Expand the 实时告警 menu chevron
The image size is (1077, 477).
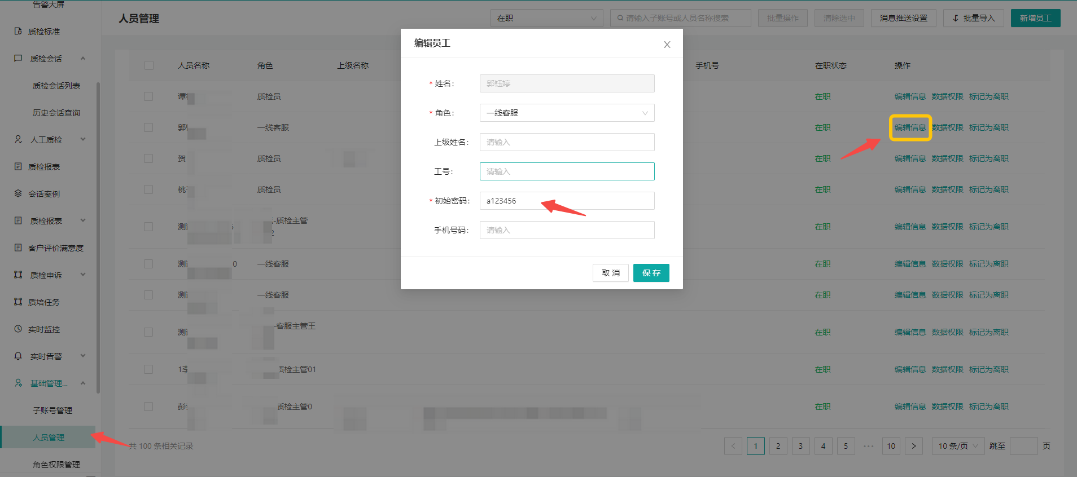click(x=83, y=356)
